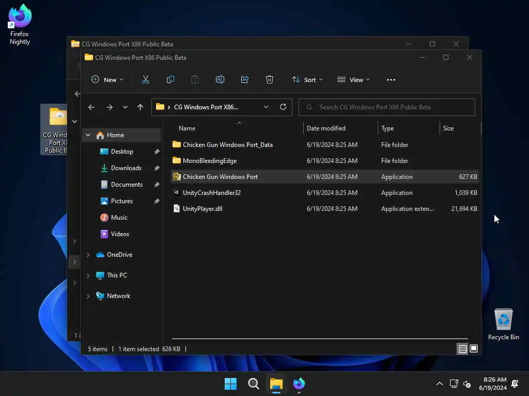
Task: Open Videos in navigation pane
Action: point(120,234)
